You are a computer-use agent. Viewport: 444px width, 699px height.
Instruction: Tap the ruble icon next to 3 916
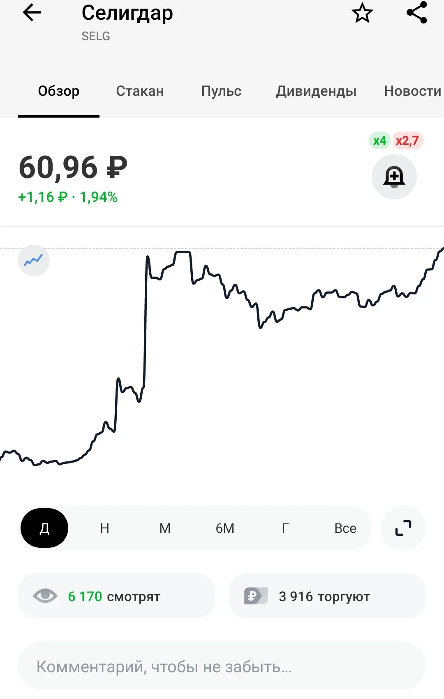tap(256, 596)
